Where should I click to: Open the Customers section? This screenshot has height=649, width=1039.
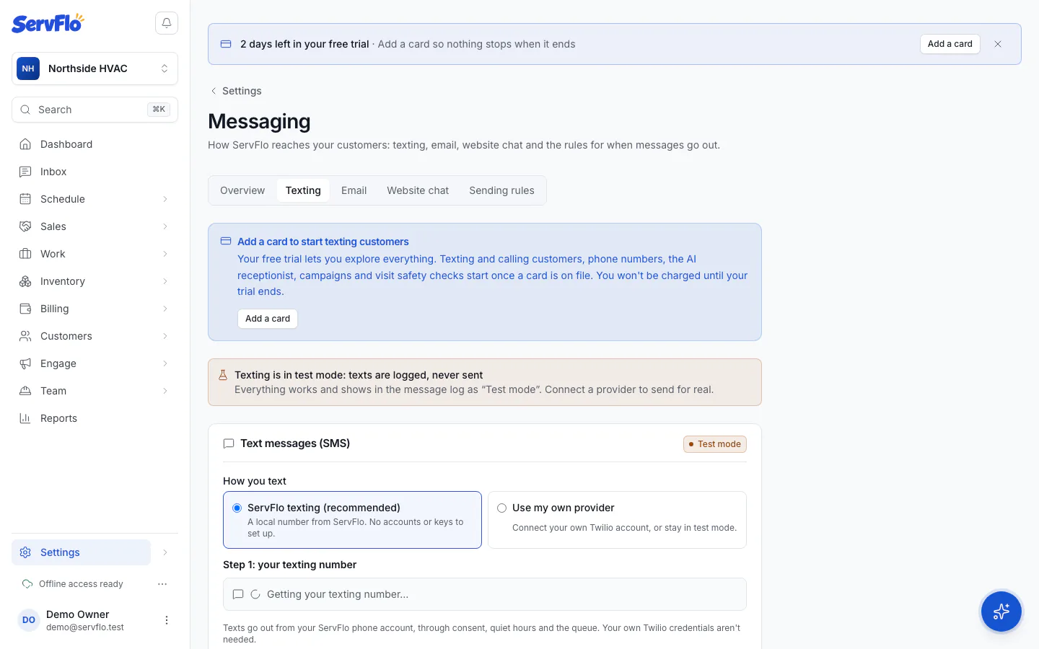click(x=81, y=336)
